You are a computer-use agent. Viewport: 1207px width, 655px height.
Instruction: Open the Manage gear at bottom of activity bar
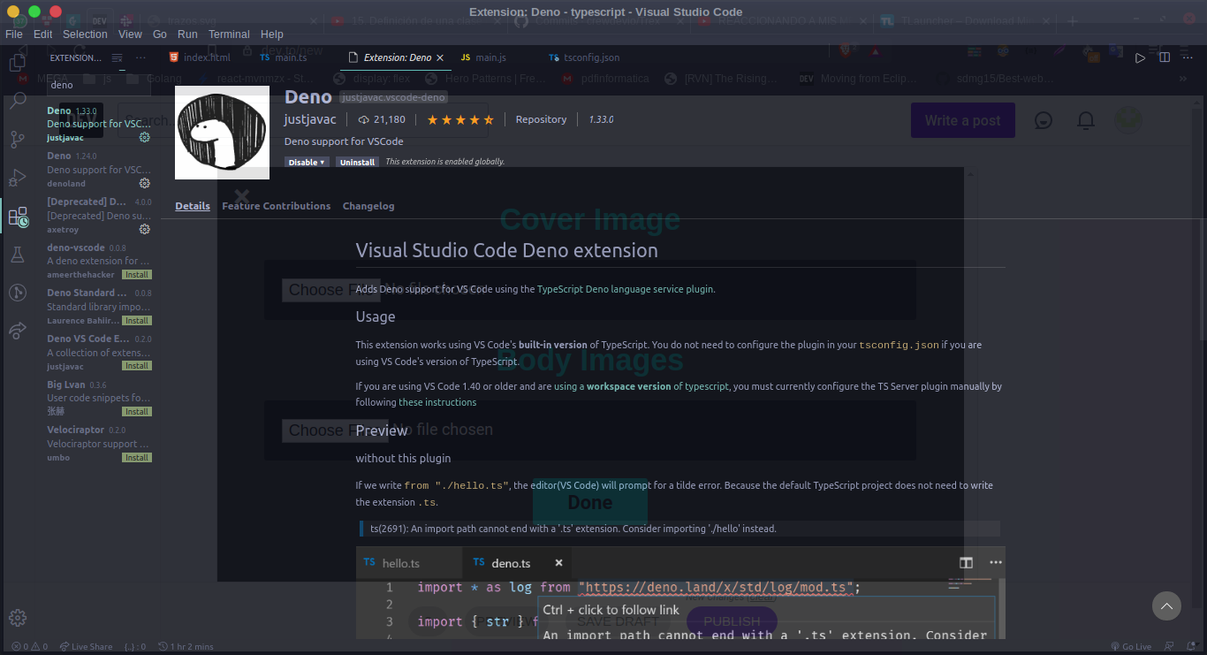17,618
